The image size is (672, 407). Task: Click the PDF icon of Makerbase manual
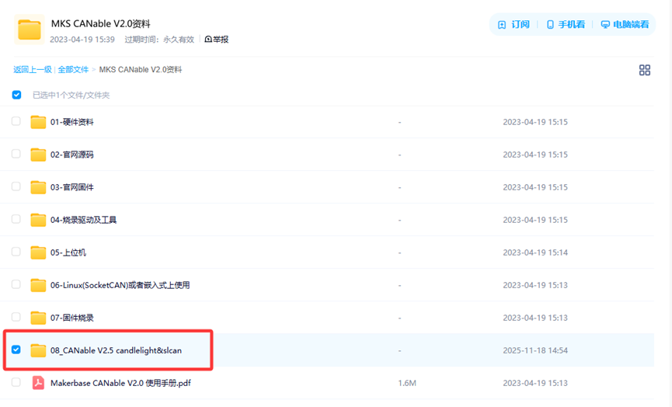[38, 383]
